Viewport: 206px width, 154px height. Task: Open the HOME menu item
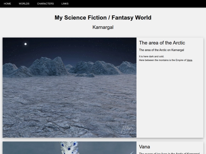7,4
